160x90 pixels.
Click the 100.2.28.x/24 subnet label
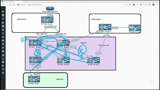[x=61, y=34]
